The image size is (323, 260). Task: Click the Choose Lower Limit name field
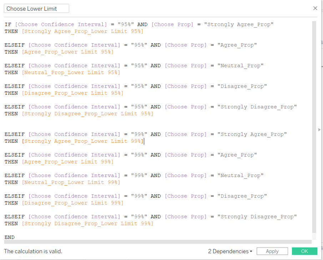(x=36, y=9)
